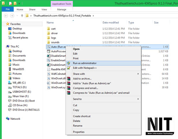Open the File ribbon tab
Image resolution: width=178 pixels, height=139 pixels.
tap(8, 9)
